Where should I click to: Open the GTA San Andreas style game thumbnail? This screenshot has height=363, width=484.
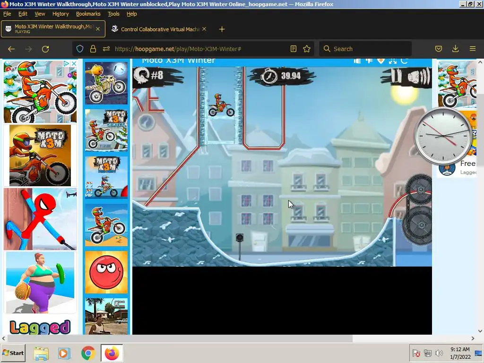pos(106,316)
